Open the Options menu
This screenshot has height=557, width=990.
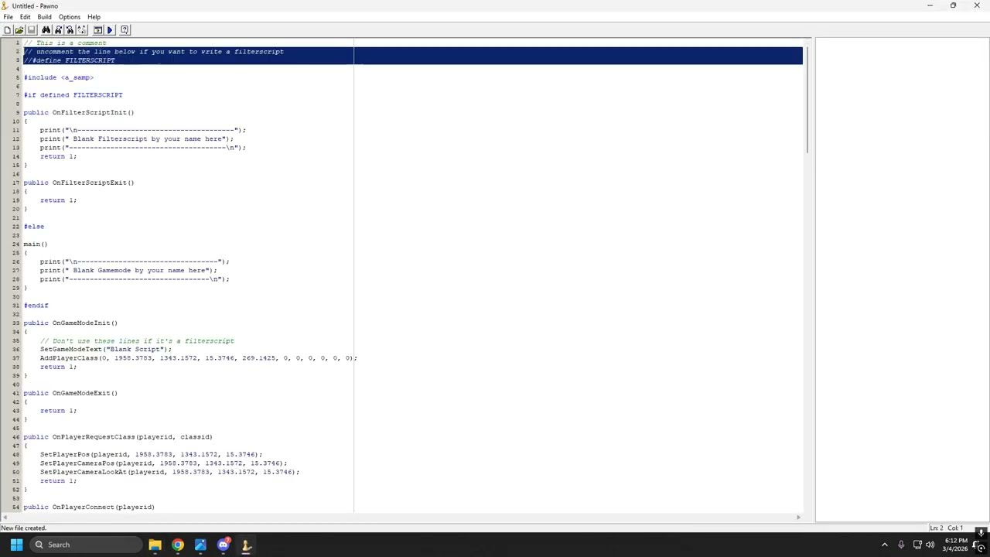click(x=69, y=17)
